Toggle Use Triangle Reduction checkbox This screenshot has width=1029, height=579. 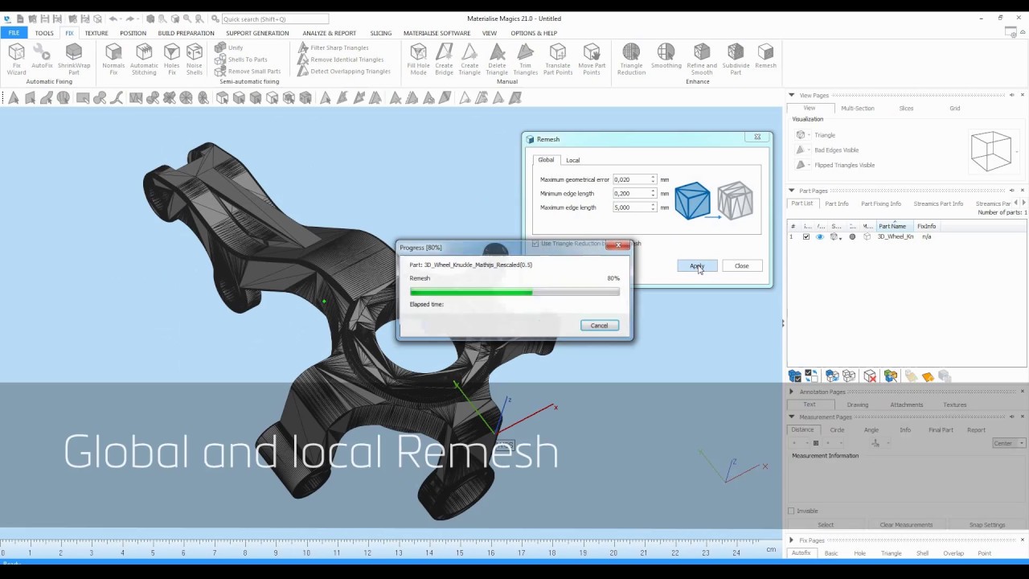(x=535, y=243)
